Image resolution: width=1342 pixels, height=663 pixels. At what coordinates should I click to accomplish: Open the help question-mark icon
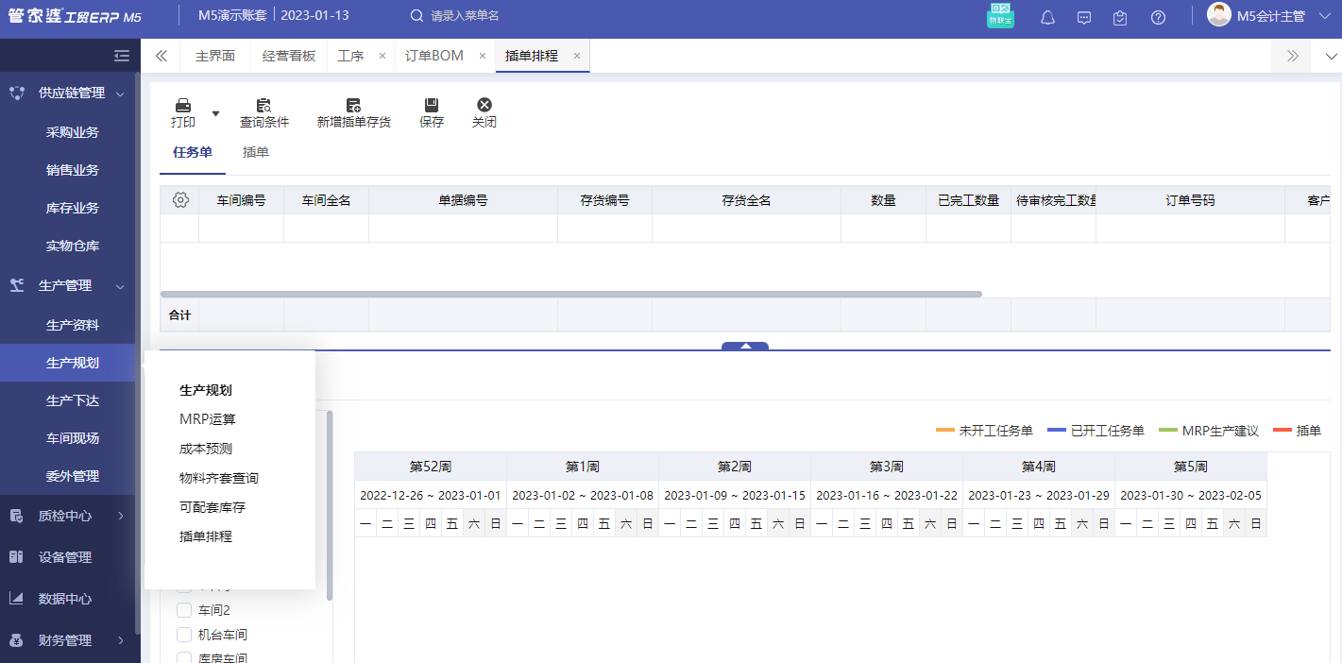1158,17
